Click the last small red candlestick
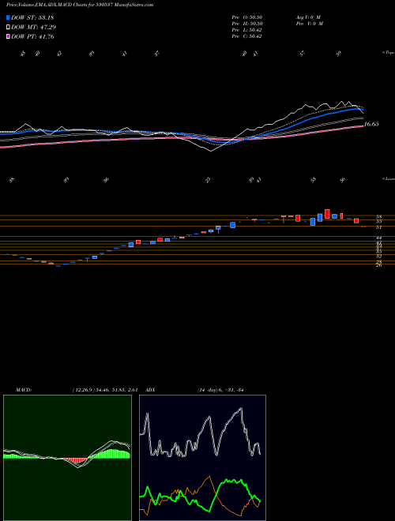This screenshot has height=521, width=395. [x=363, y=227]
